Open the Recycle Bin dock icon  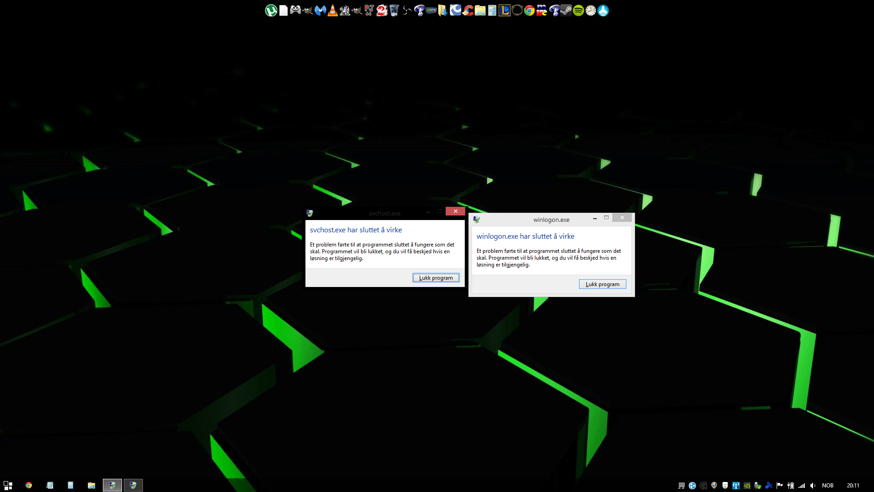394,10
